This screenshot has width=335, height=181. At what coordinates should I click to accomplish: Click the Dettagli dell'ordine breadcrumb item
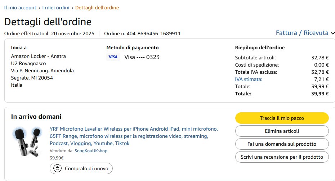point(97,8)
